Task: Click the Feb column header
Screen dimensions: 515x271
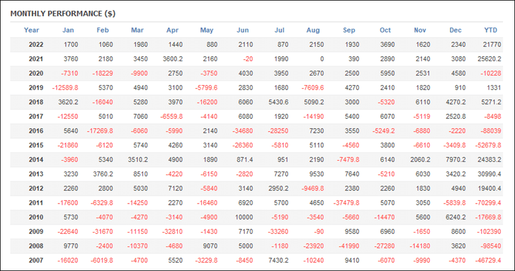Action: coord(102,30)
